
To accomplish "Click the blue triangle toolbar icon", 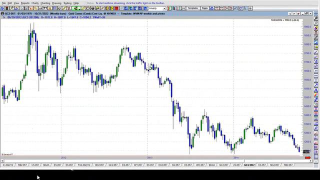I will point(212,8).
